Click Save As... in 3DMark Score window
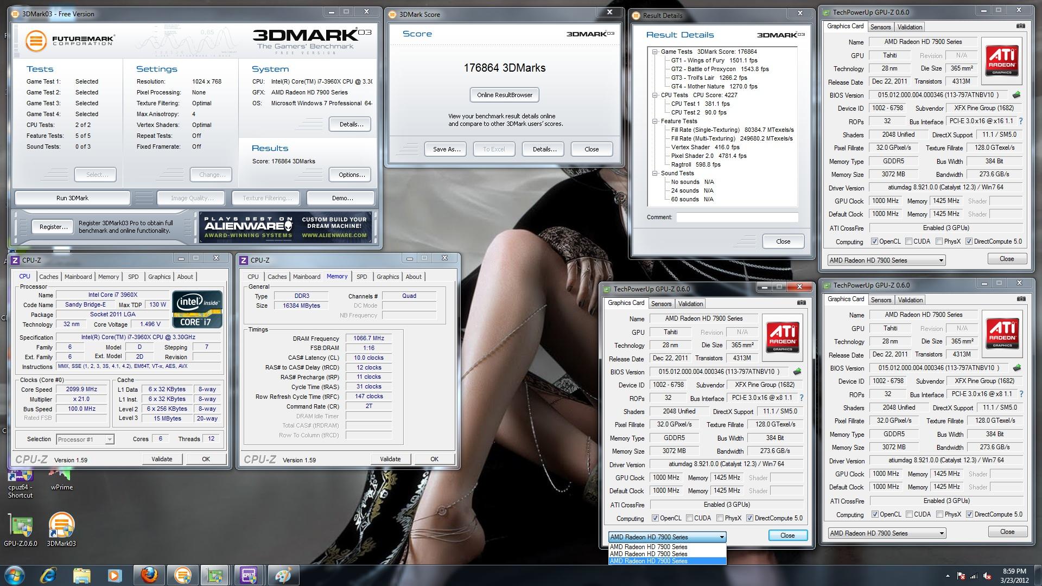1042x586 pixels. (x=447, y=149)
